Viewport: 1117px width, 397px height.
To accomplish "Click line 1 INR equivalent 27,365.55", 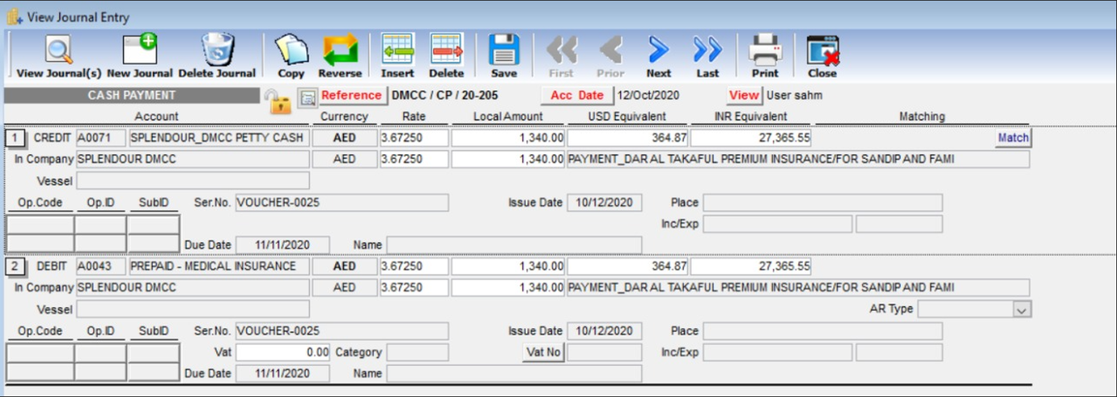I will pos(751,138).
